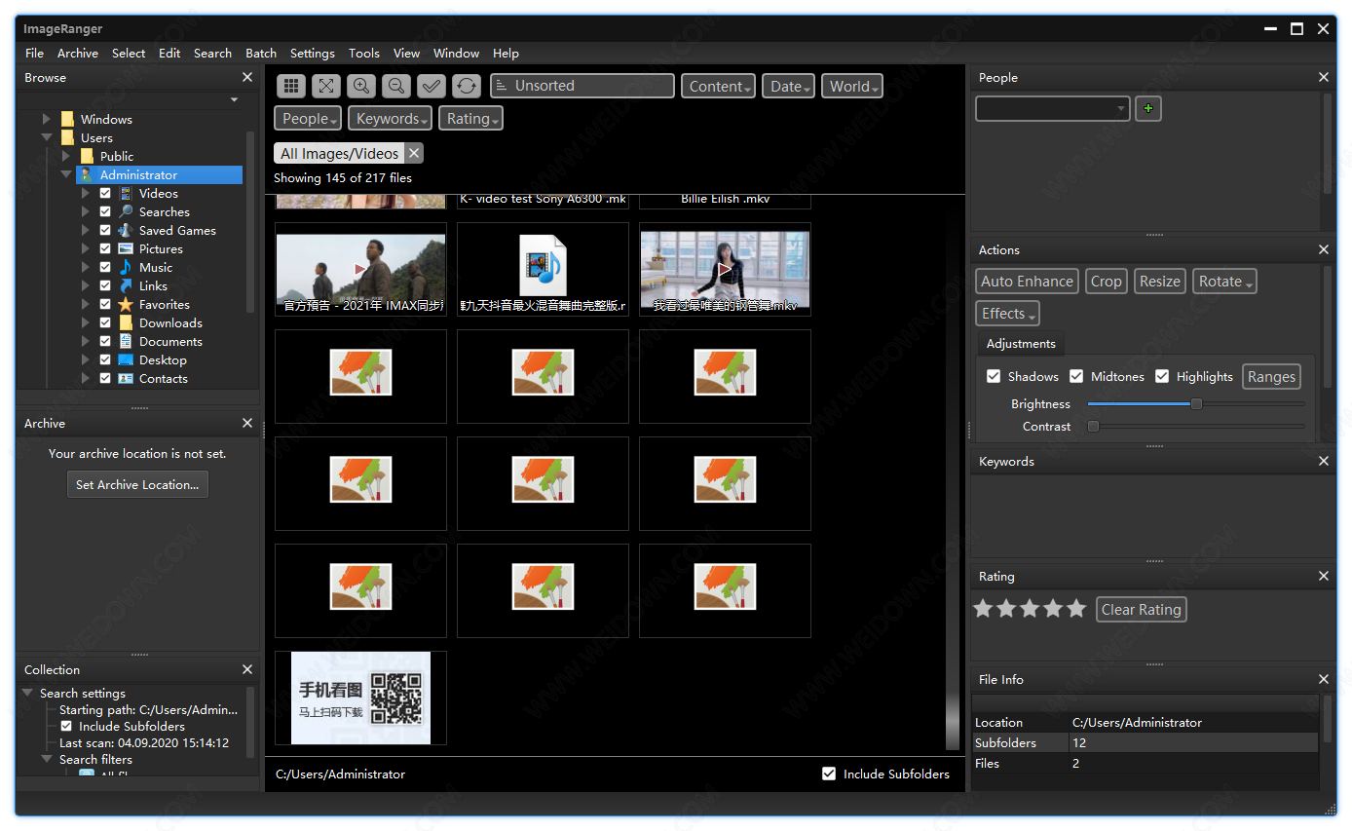Click the Contrast slider handle

[x=1093, y=426]
